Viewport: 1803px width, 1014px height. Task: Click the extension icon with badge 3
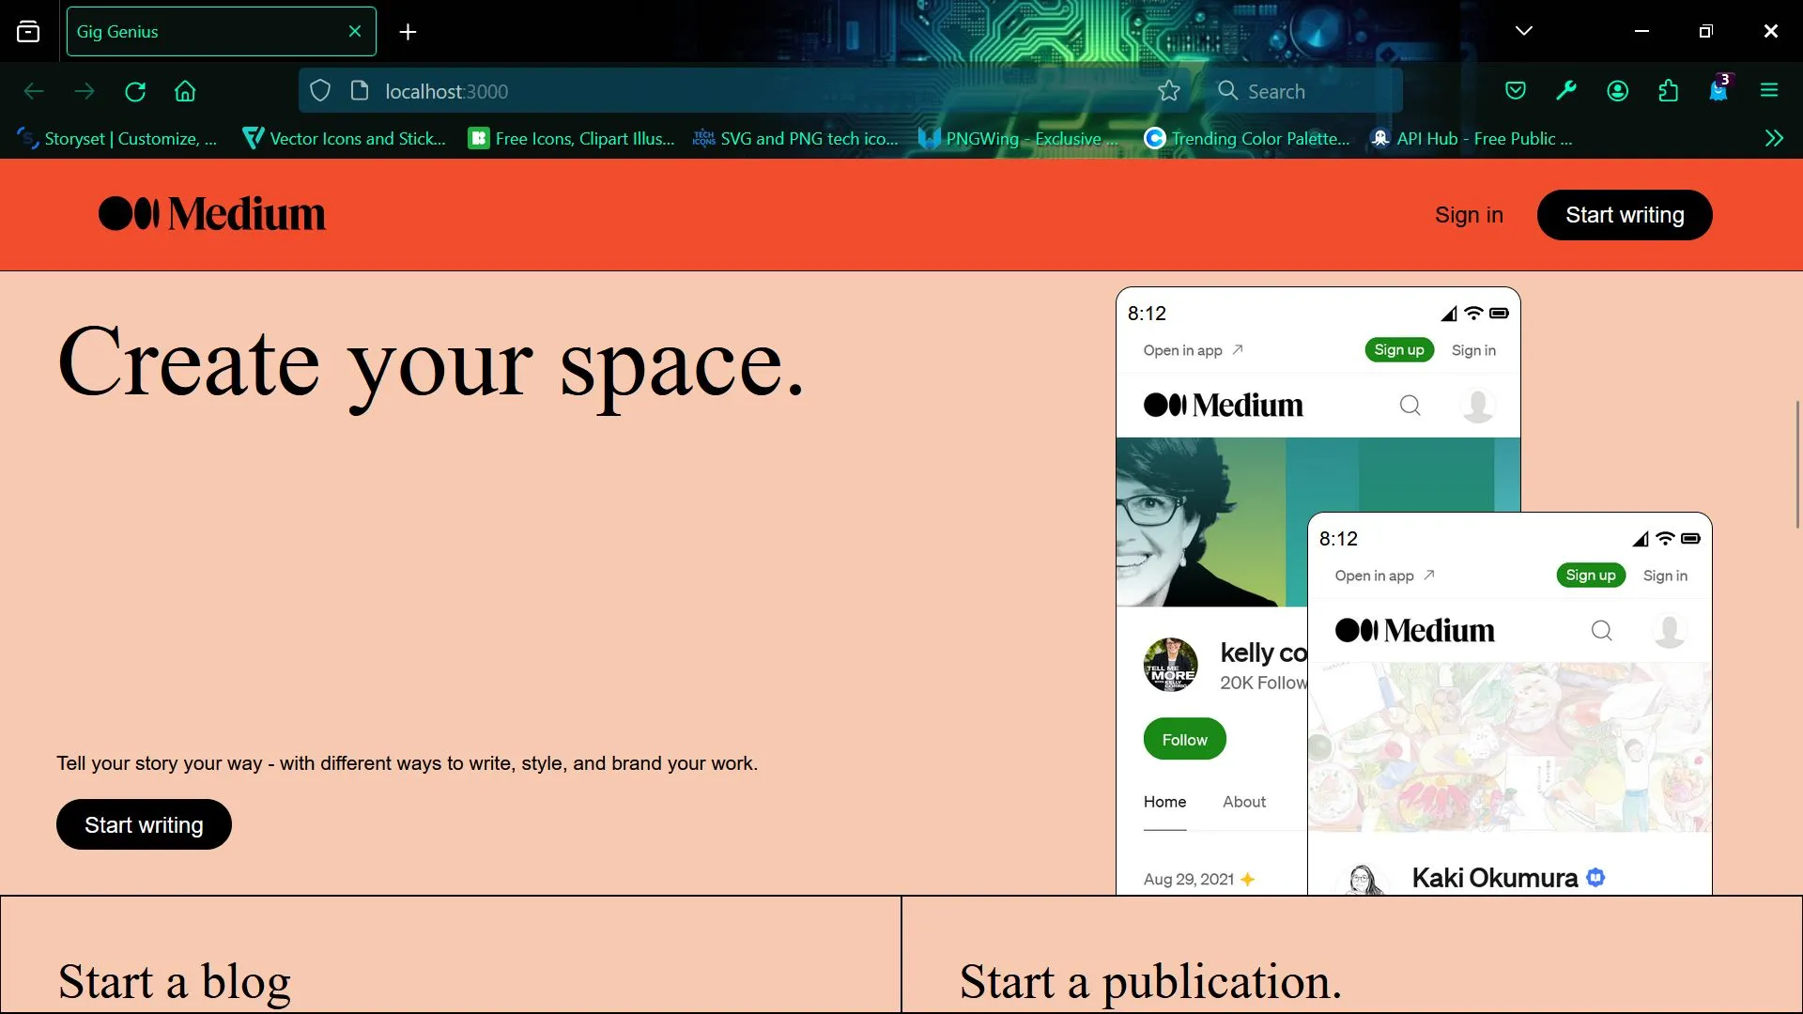point(1718,89)
